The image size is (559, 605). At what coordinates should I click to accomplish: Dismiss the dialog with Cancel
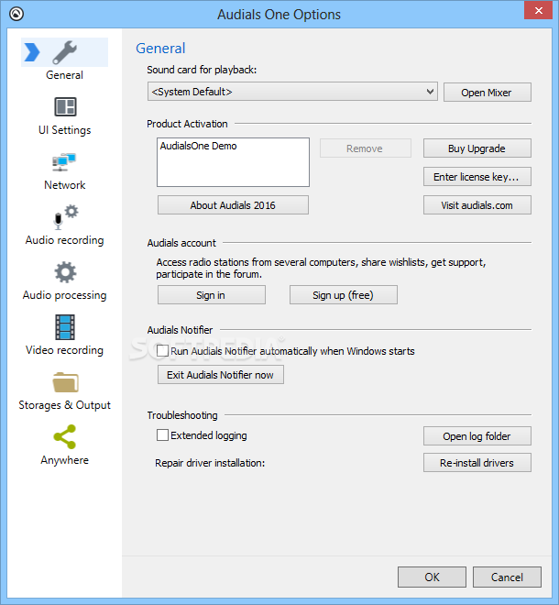click(507, 577)
